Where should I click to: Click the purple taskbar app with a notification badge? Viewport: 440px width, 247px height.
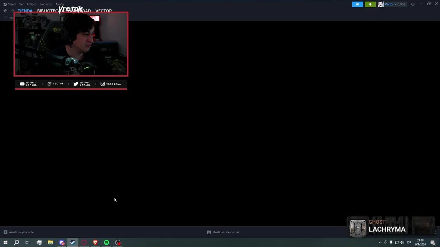pos(62,243)
